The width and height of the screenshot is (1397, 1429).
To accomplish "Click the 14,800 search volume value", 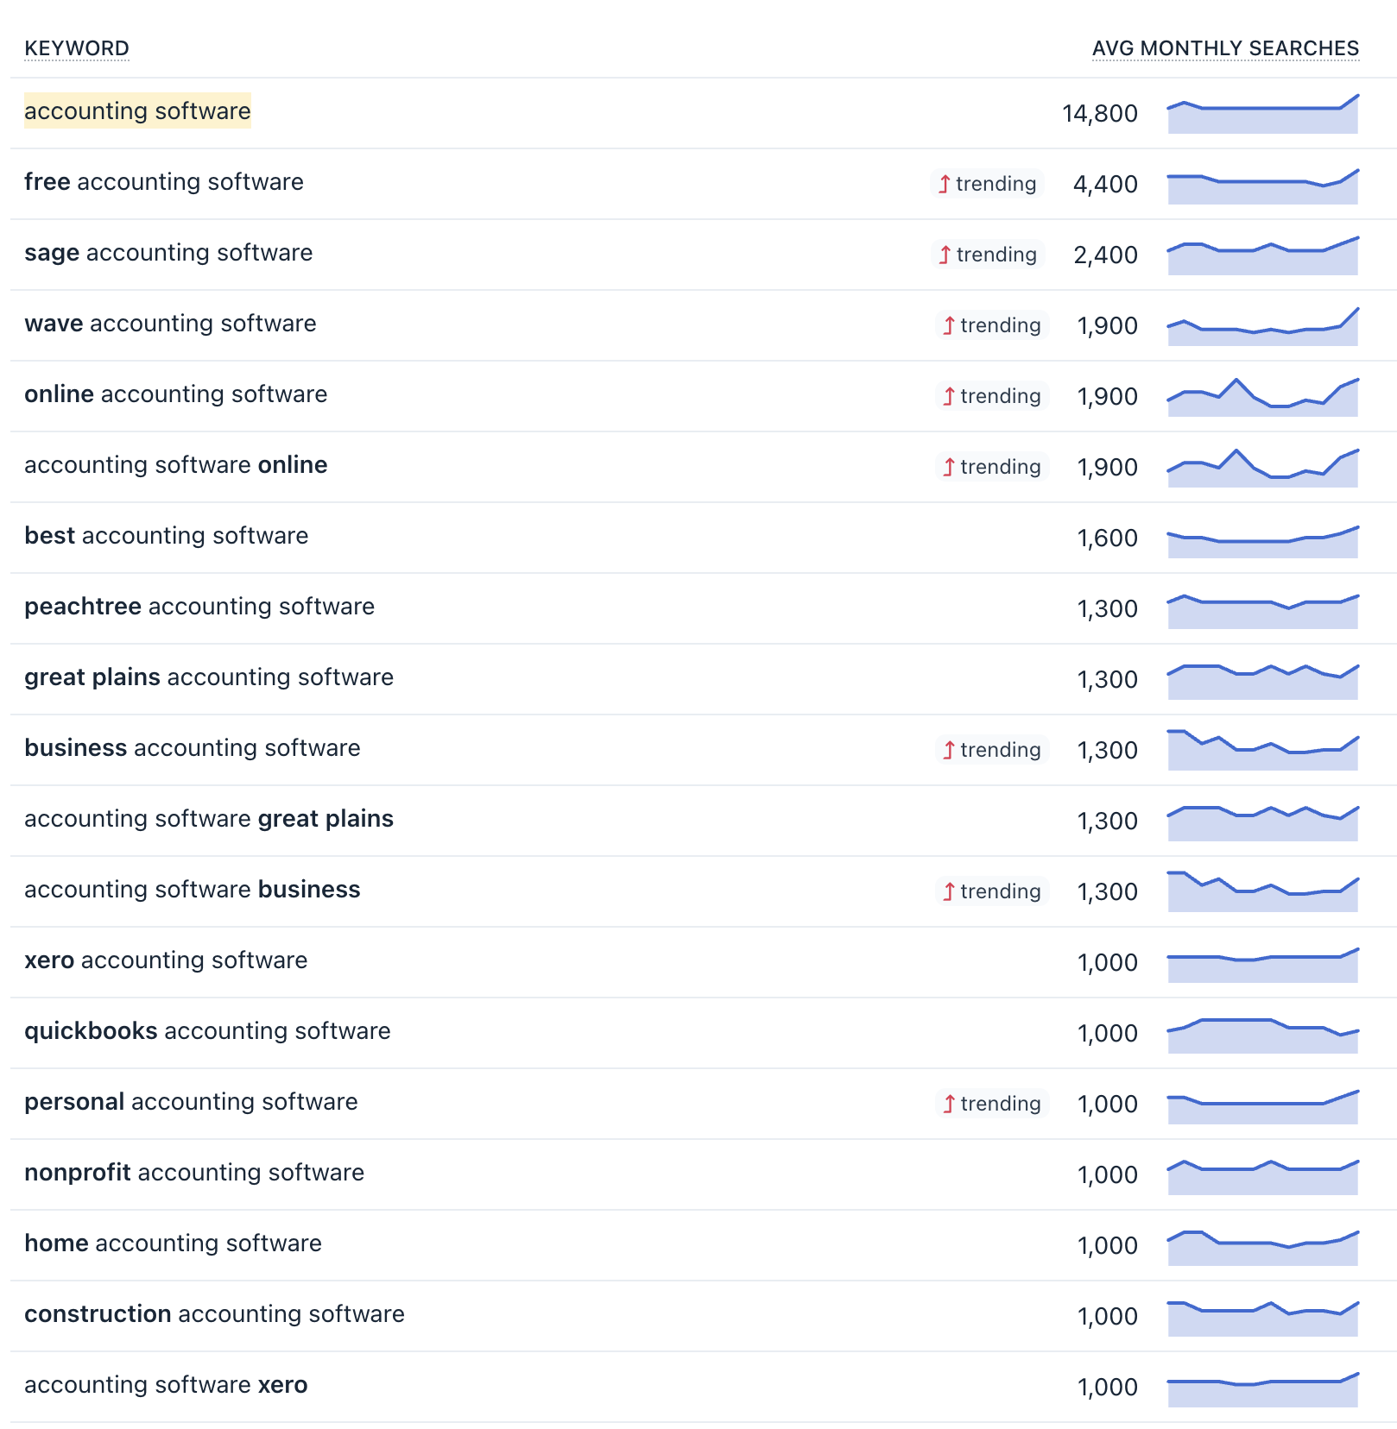I will coord(1100,114).
